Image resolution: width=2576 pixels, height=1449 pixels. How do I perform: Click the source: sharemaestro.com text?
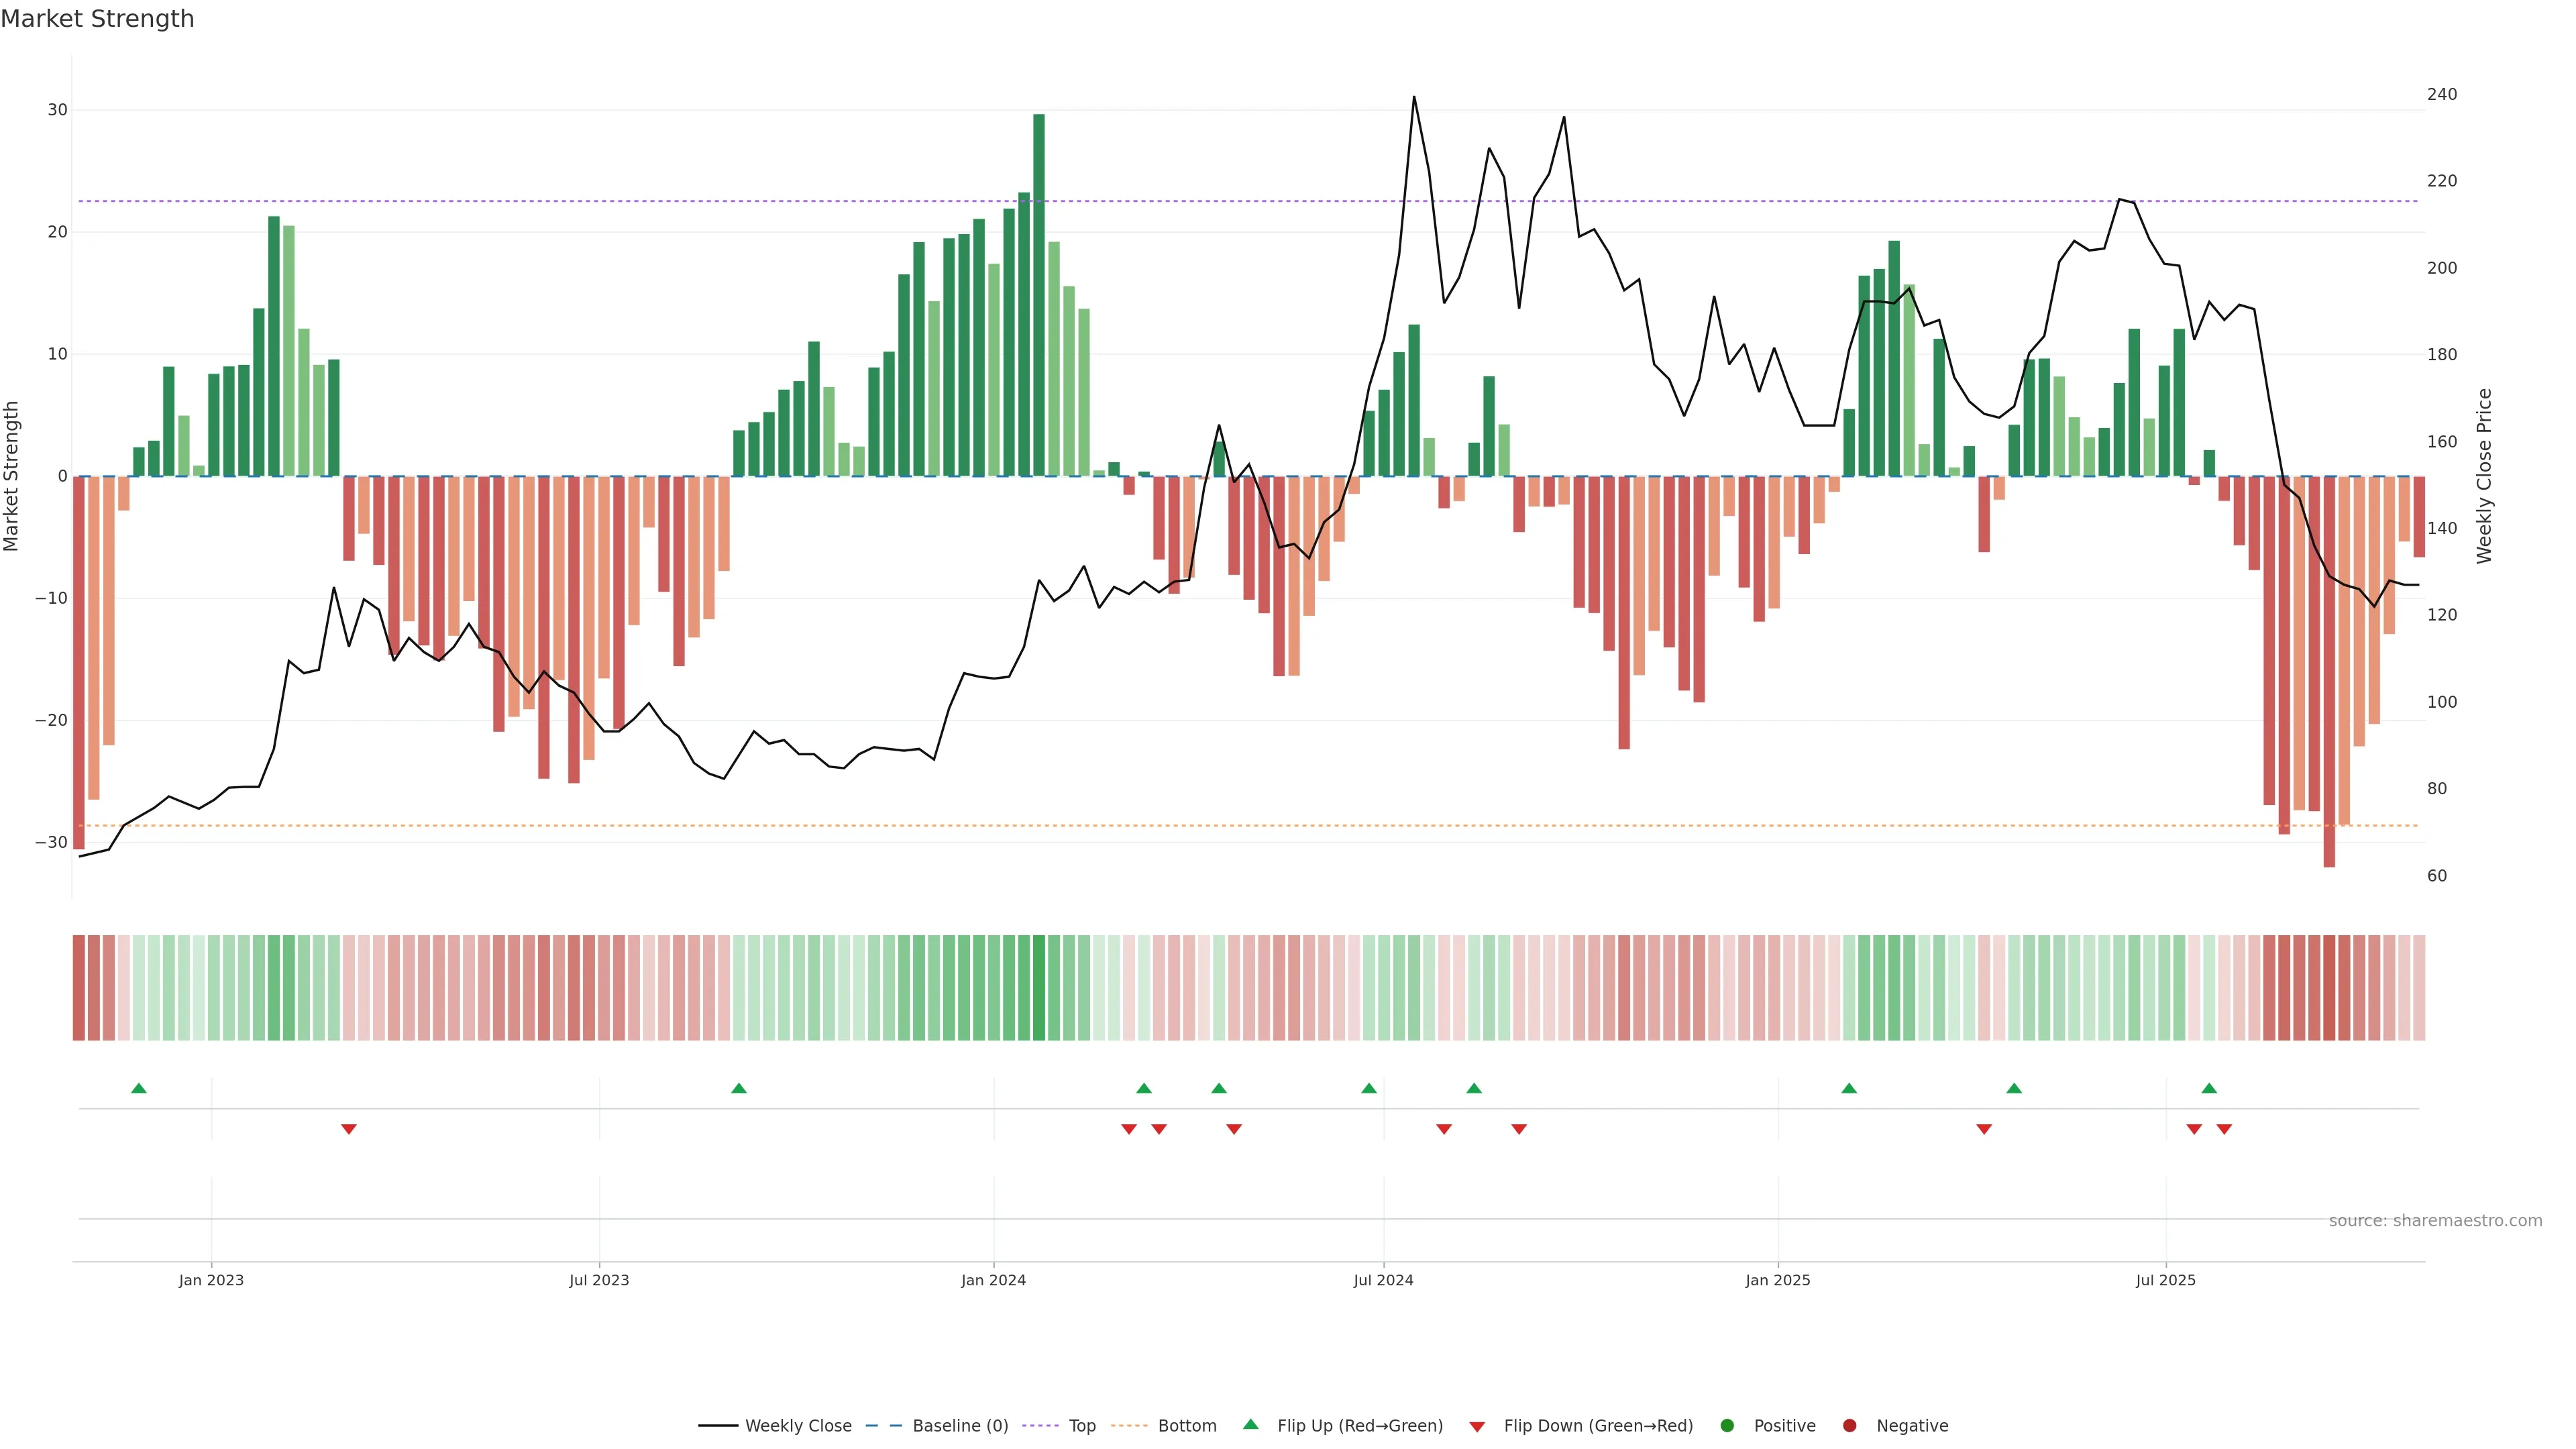click(x=2435, y=1221)
